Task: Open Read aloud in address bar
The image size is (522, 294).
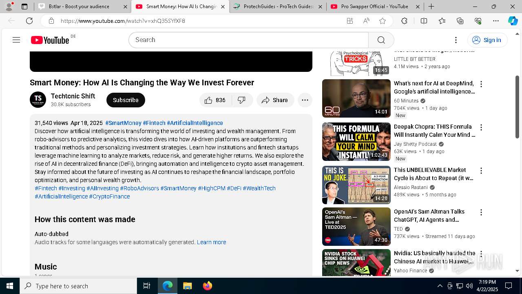Action: 366,21
